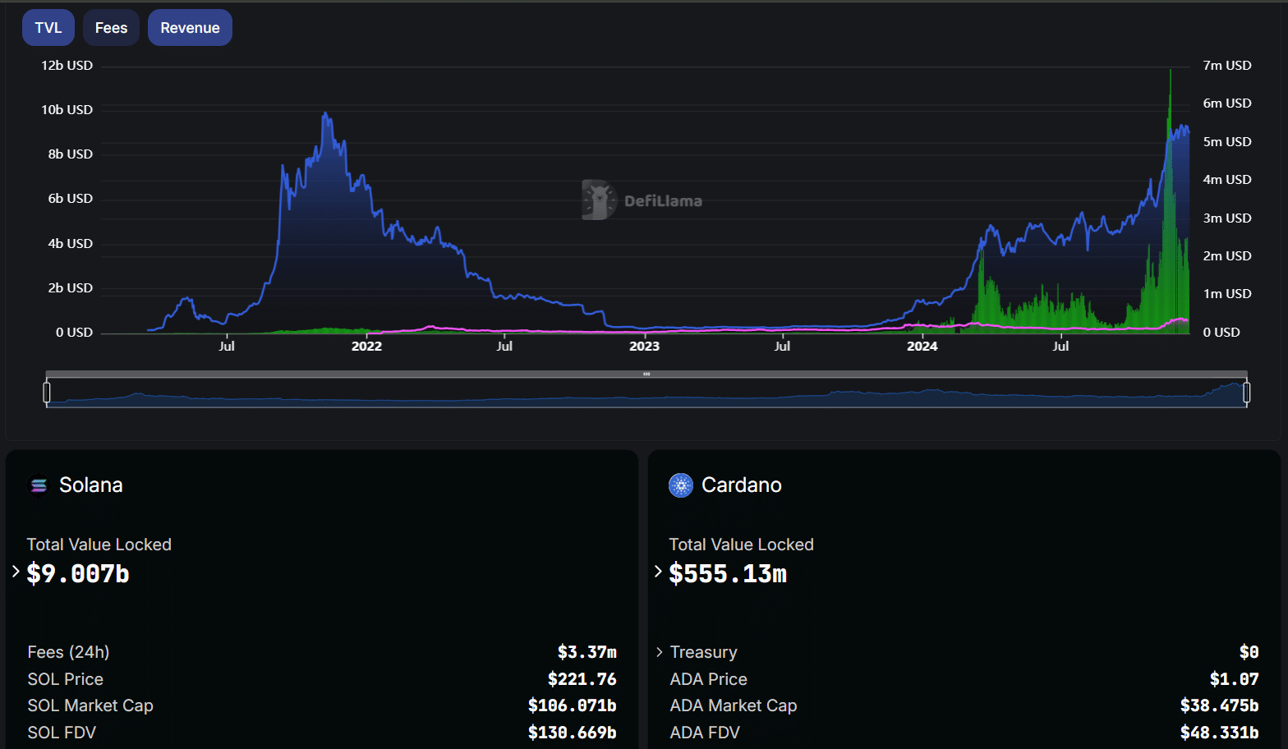
Task: Click the 2023 x-axis label
Action: [644, 347]
